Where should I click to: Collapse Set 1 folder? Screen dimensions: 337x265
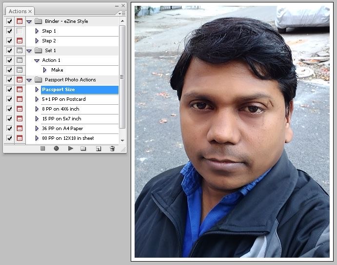29,51
